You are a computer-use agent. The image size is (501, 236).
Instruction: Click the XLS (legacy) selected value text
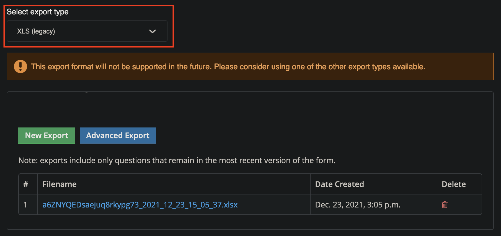pyautogui.click(x=36, y=31)
